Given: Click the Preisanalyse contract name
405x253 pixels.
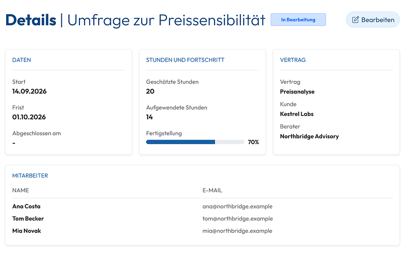Looking at the screenshot, I should click(x=297, y=92).
